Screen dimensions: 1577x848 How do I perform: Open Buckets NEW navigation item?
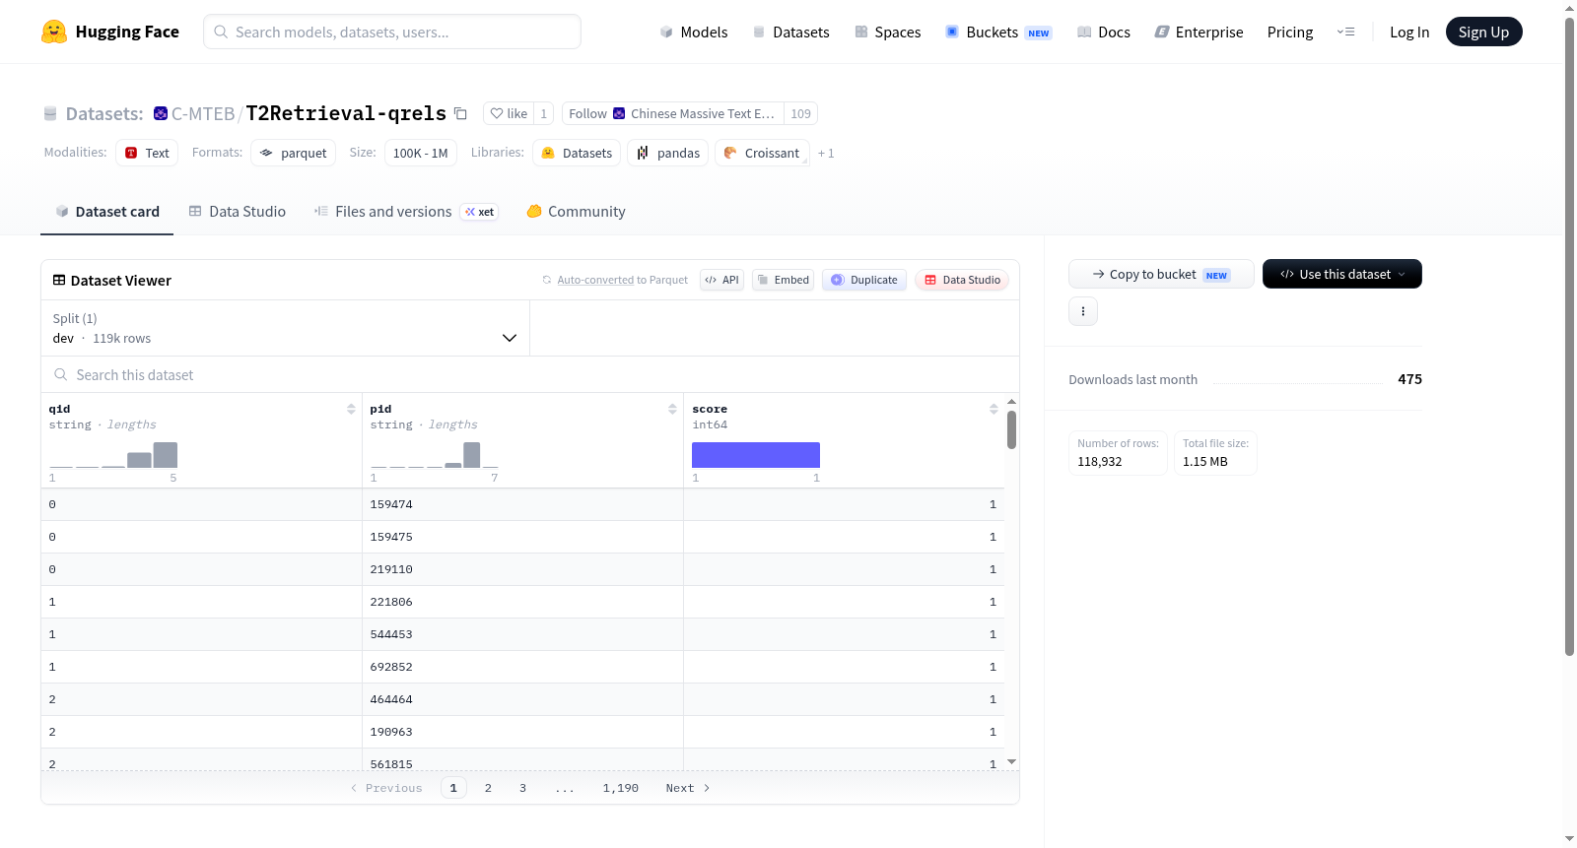[x=998, y=32]
